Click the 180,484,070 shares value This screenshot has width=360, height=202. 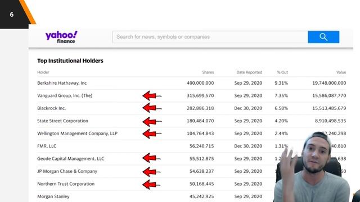coord(200,121)
